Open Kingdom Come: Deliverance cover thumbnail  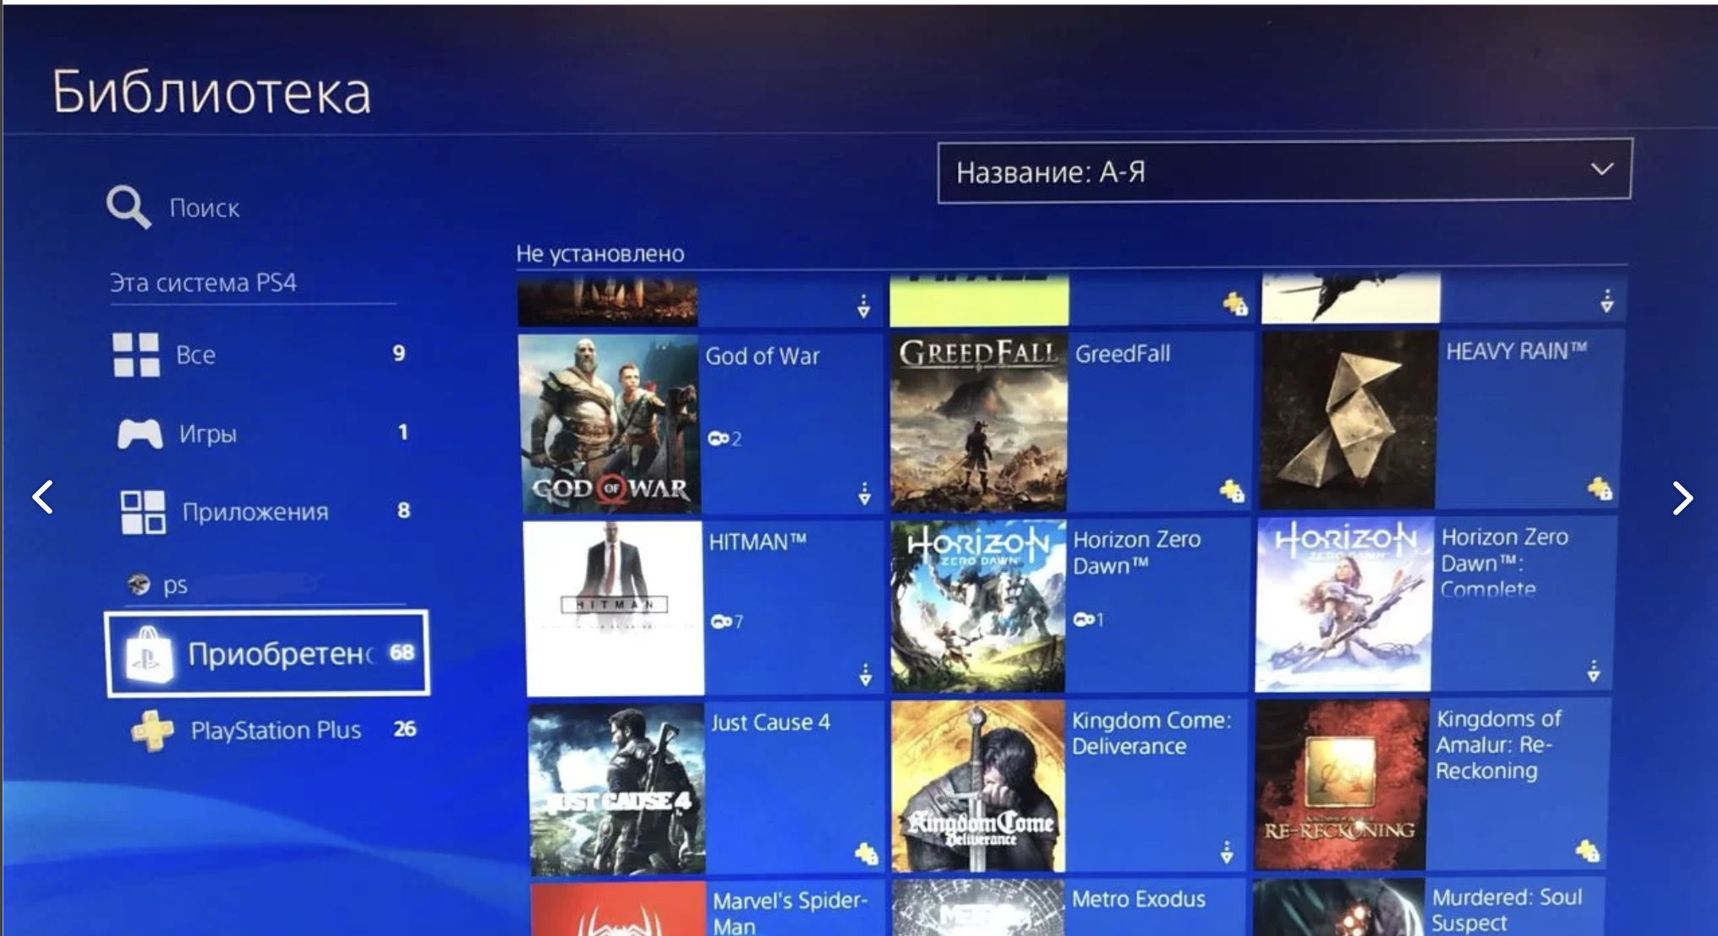coord(978,786)
